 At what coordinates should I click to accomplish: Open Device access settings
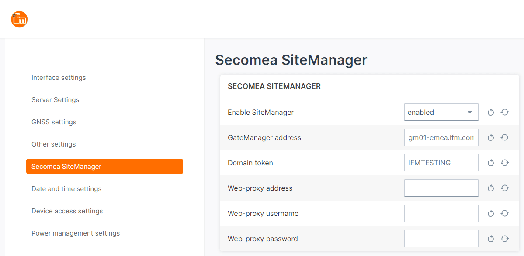(67, 211)
